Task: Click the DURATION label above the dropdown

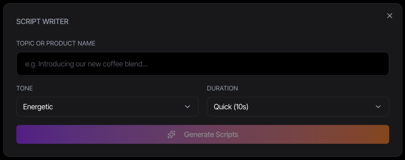Action: pos(222,88)
